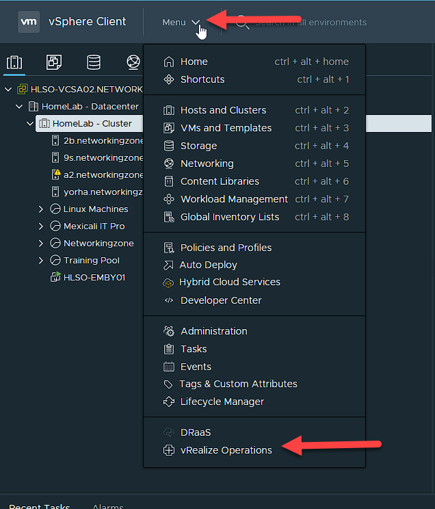Expand the Mexicali IT Pro pool
The height and width of the screenshot is (509, 435).
click(42, 226)
